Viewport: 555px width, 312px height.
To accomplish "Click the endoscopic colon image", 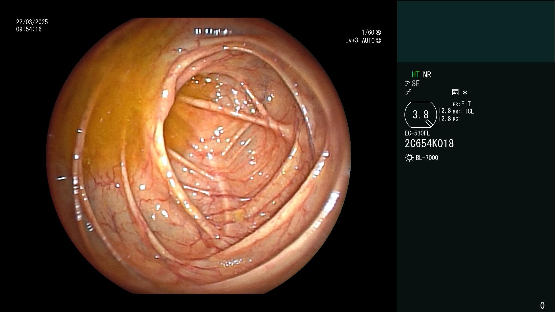I will click(199, 156).
